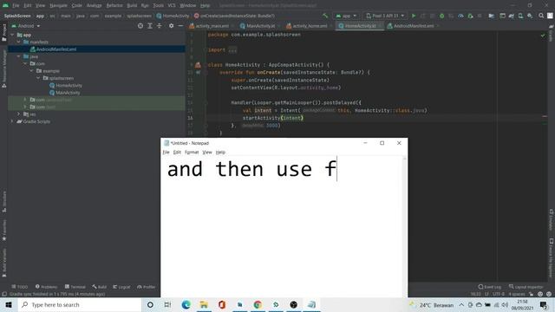Collapse all in Project panel toolbar
Viewport: 555px width, 312px height.
click(160, 26)
